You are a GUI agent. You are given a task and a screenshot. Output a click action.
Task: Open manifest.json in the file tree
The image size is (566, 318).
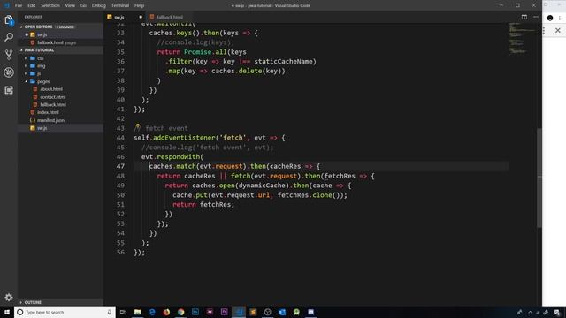50,120
